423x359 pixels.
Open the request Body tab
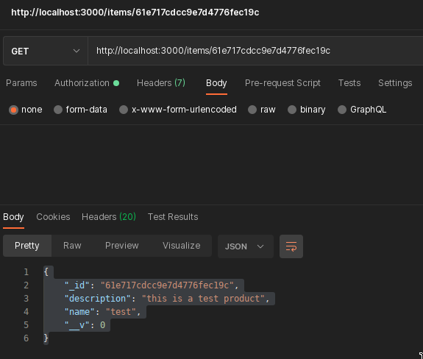(216, 83)
